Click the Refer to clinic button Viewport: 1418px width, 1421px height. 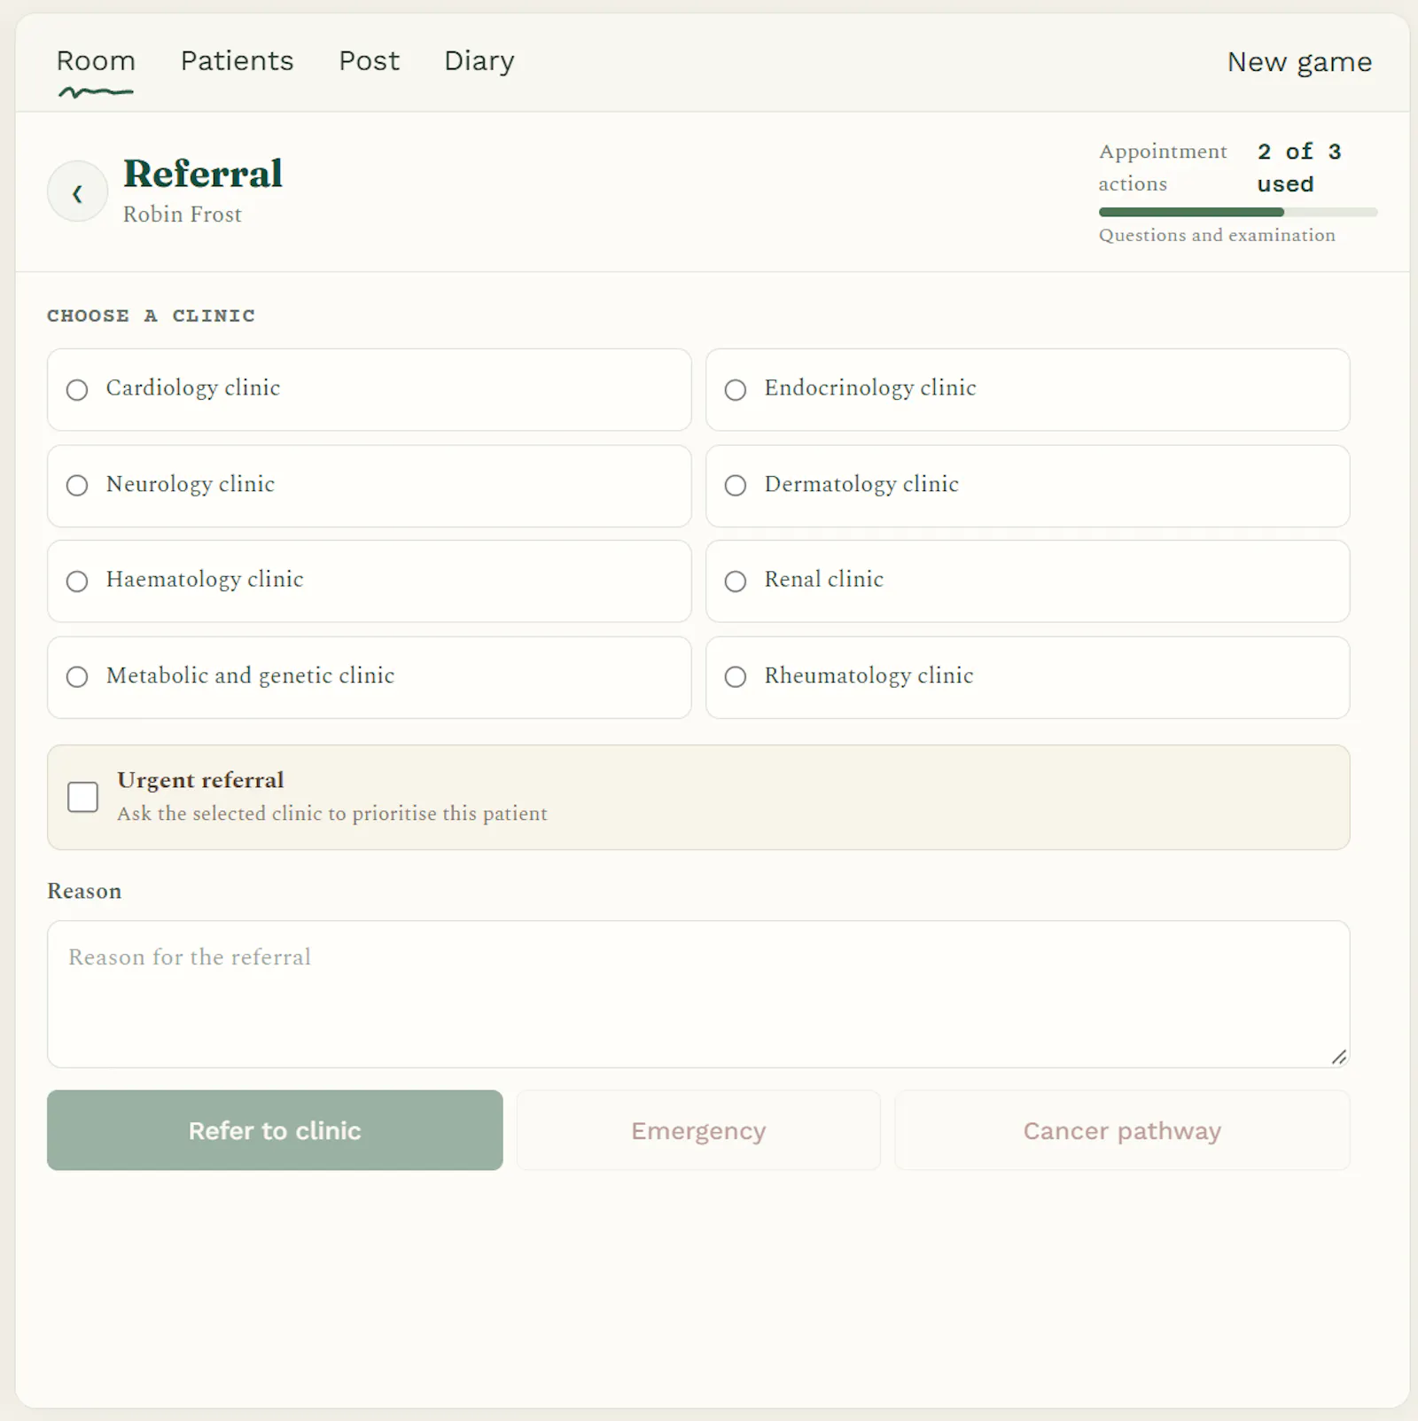point(275,1130)
